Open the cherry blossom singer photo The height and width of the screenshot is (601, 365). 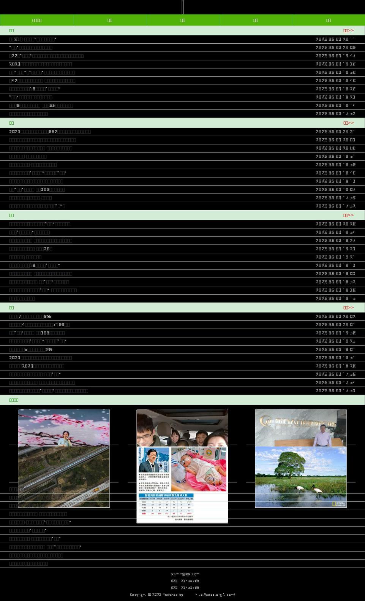(x=64, y=428)
